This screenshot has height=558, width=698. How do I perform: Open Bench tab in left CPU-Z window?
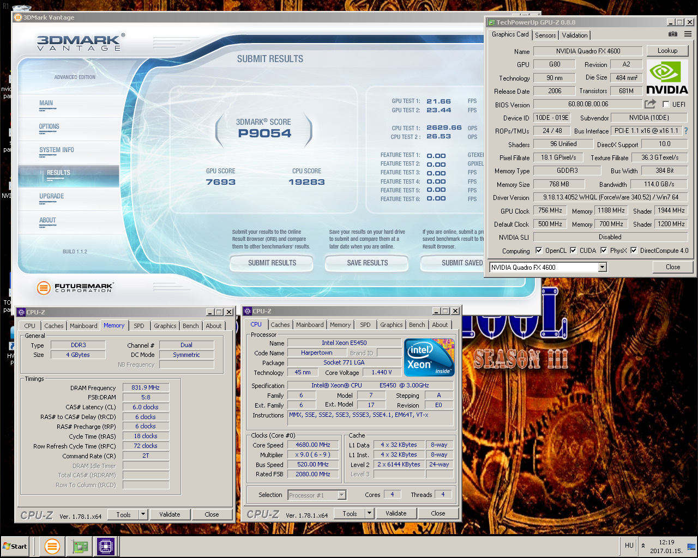tap(191, 326)
